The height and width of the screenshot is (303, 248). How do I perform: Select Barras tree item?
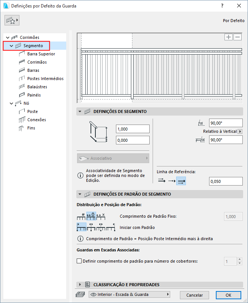[x=33, y=70]
